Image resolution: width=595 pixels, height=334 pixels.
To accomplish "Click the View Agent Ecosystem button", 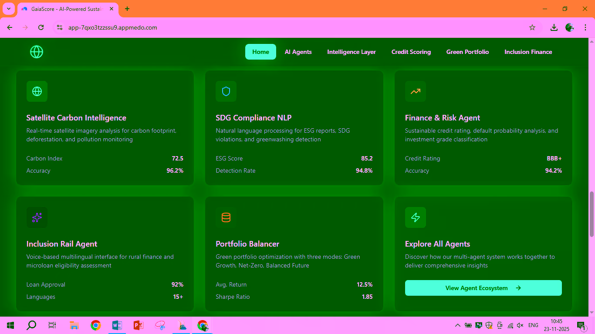I will pos(483,288).
